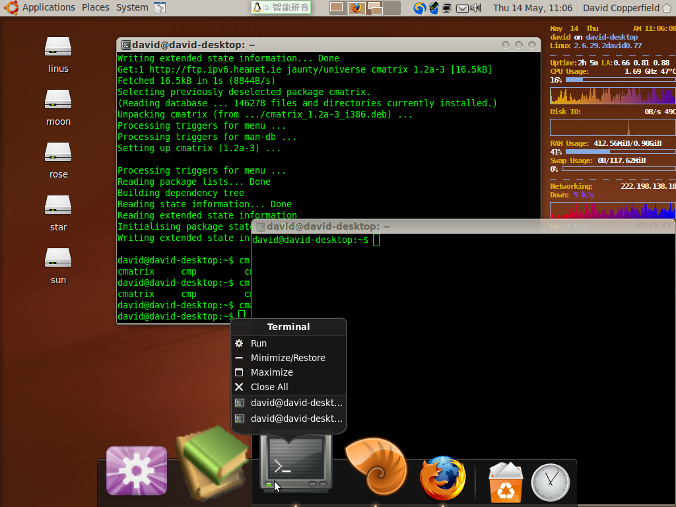Open the David Copperfield user switcher
The height and width of the screenshot is (507, 676).
(627, 8)
